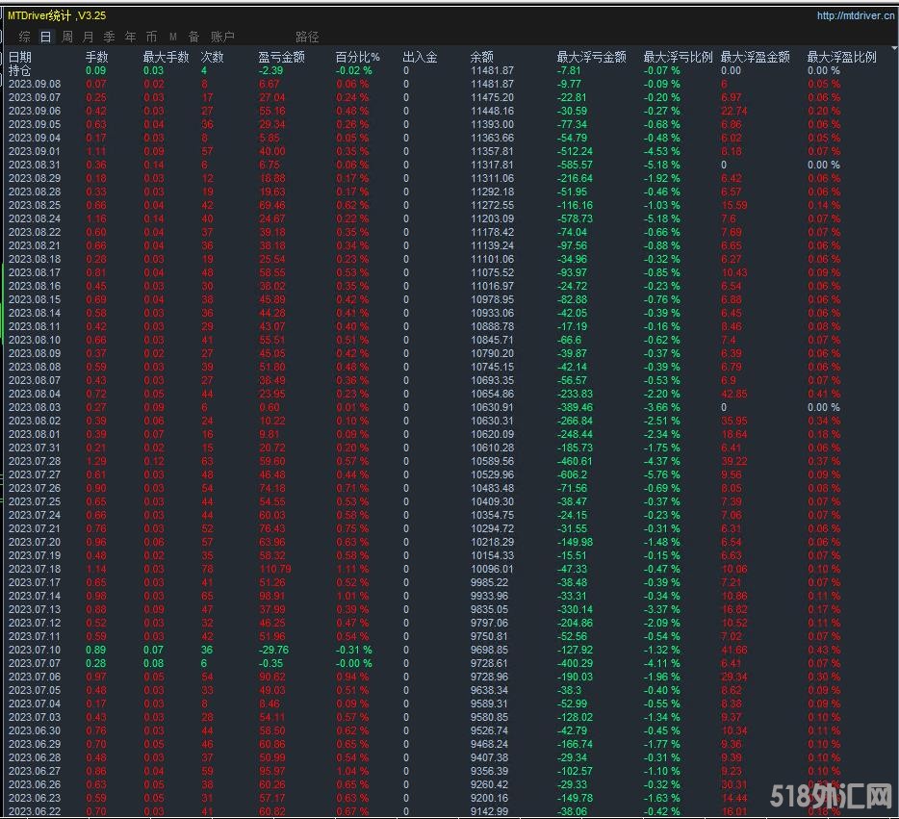Image resolution: width=899 pixels, height=819 pixels.
Task: Click the 最大浮盈金额 column header
Action: [x=755, y=57]
